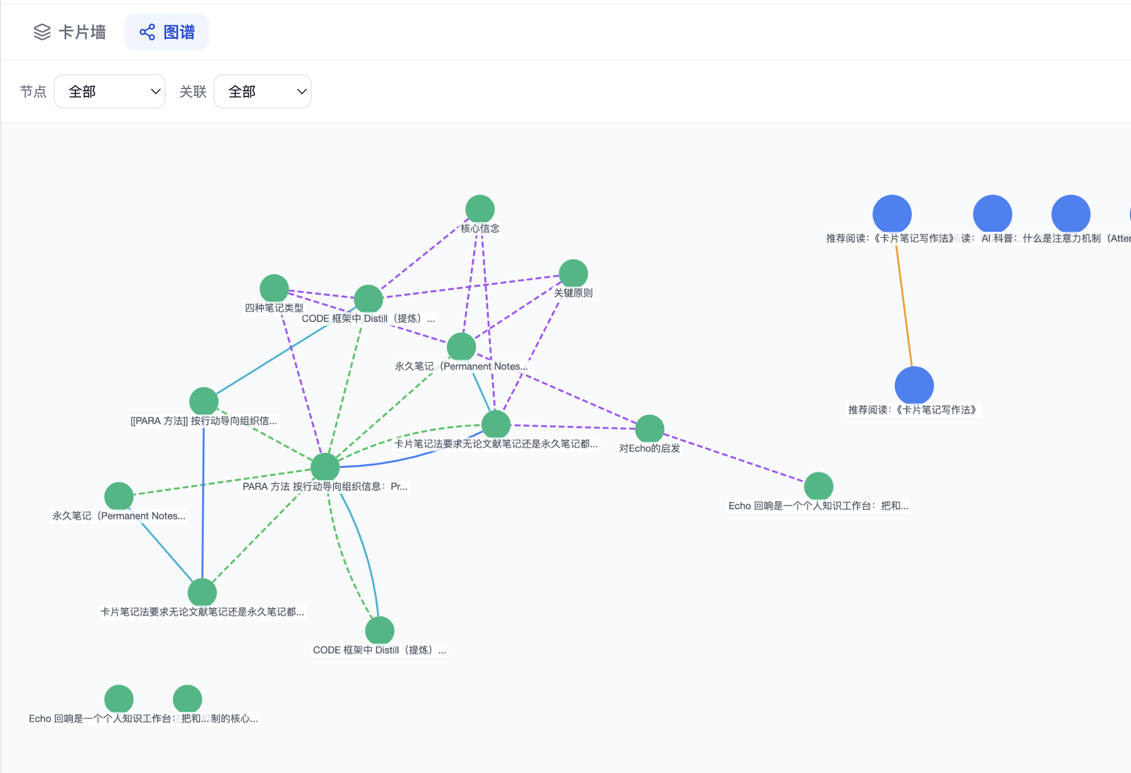Click the layers icon beside 卡片墙
This screenshot has width=1131, height=773.
pyautogui.click(x=42, y=32)
